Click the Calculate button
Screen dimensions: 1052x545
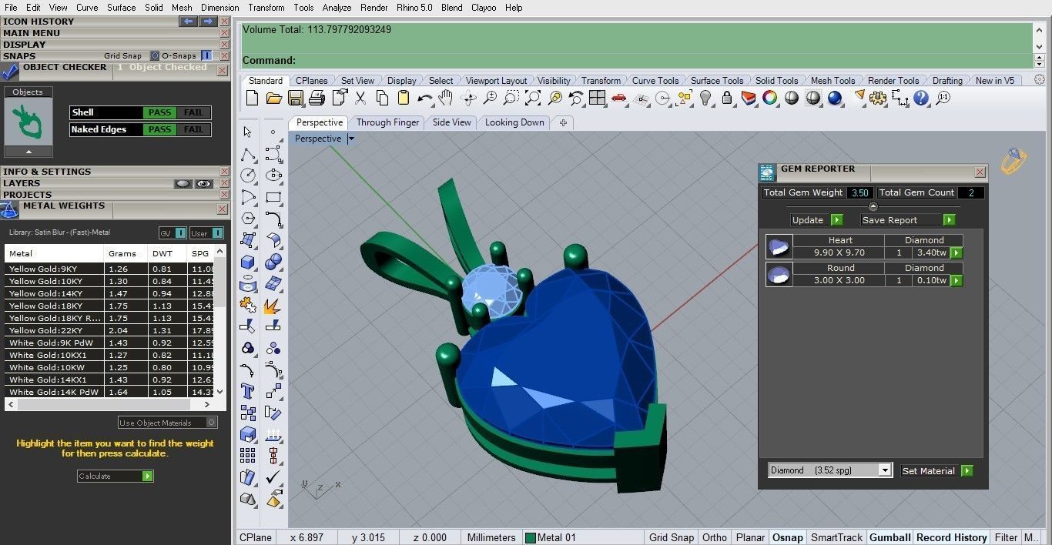116,476
